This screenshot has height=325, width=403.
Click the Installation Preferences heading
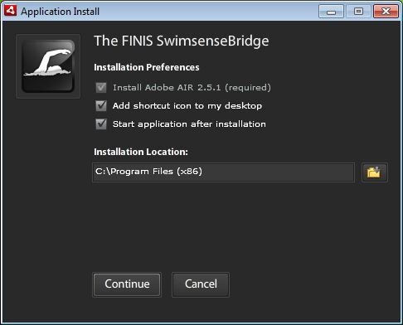147,67
